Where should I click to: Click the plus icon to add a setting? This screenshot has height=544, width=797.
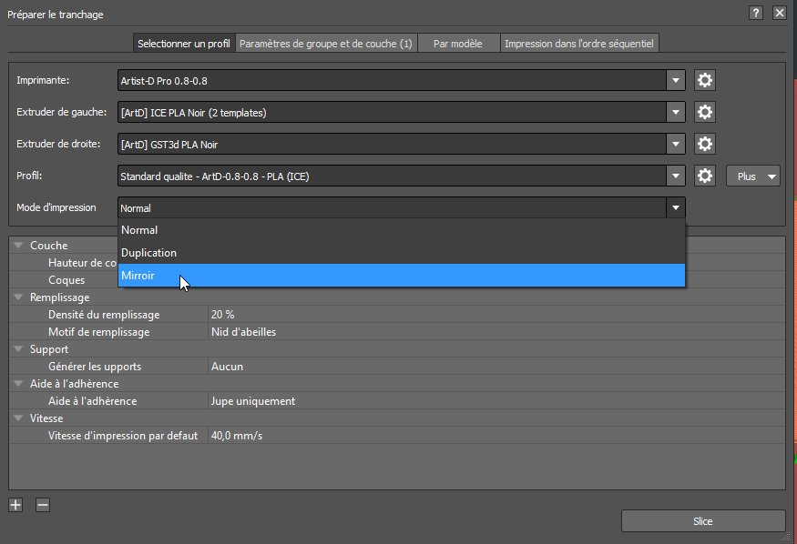(x=15, y=505)
